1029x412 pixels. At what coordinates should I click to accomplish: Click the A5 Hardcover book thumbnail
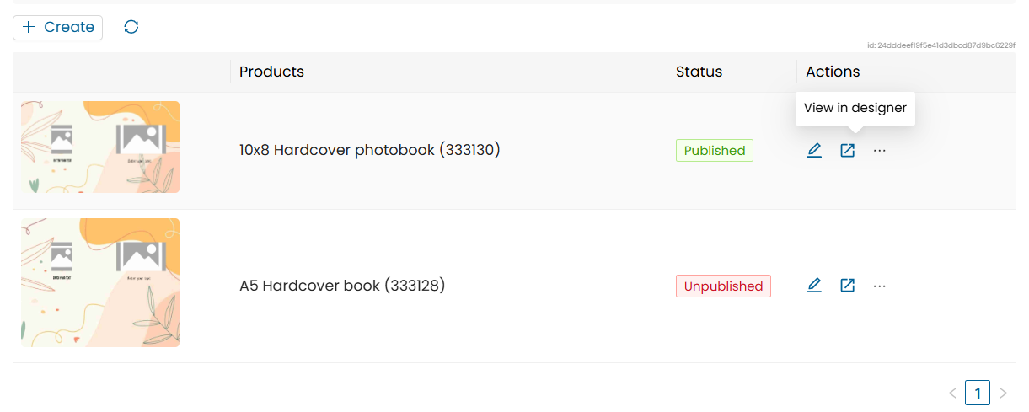tap(100, 283)
